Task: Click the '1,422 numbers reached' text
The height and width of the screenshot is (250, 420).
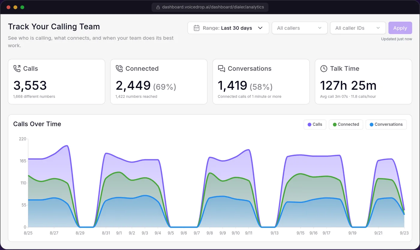Action: click(136, 96)
